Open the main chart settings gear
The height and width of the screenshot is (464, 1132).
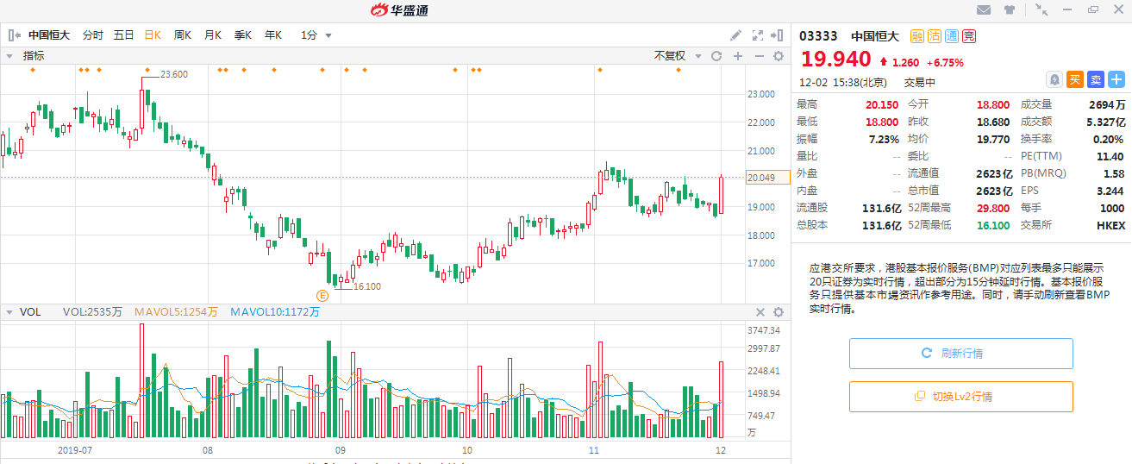pyautogui.click(x=778, y=56)
